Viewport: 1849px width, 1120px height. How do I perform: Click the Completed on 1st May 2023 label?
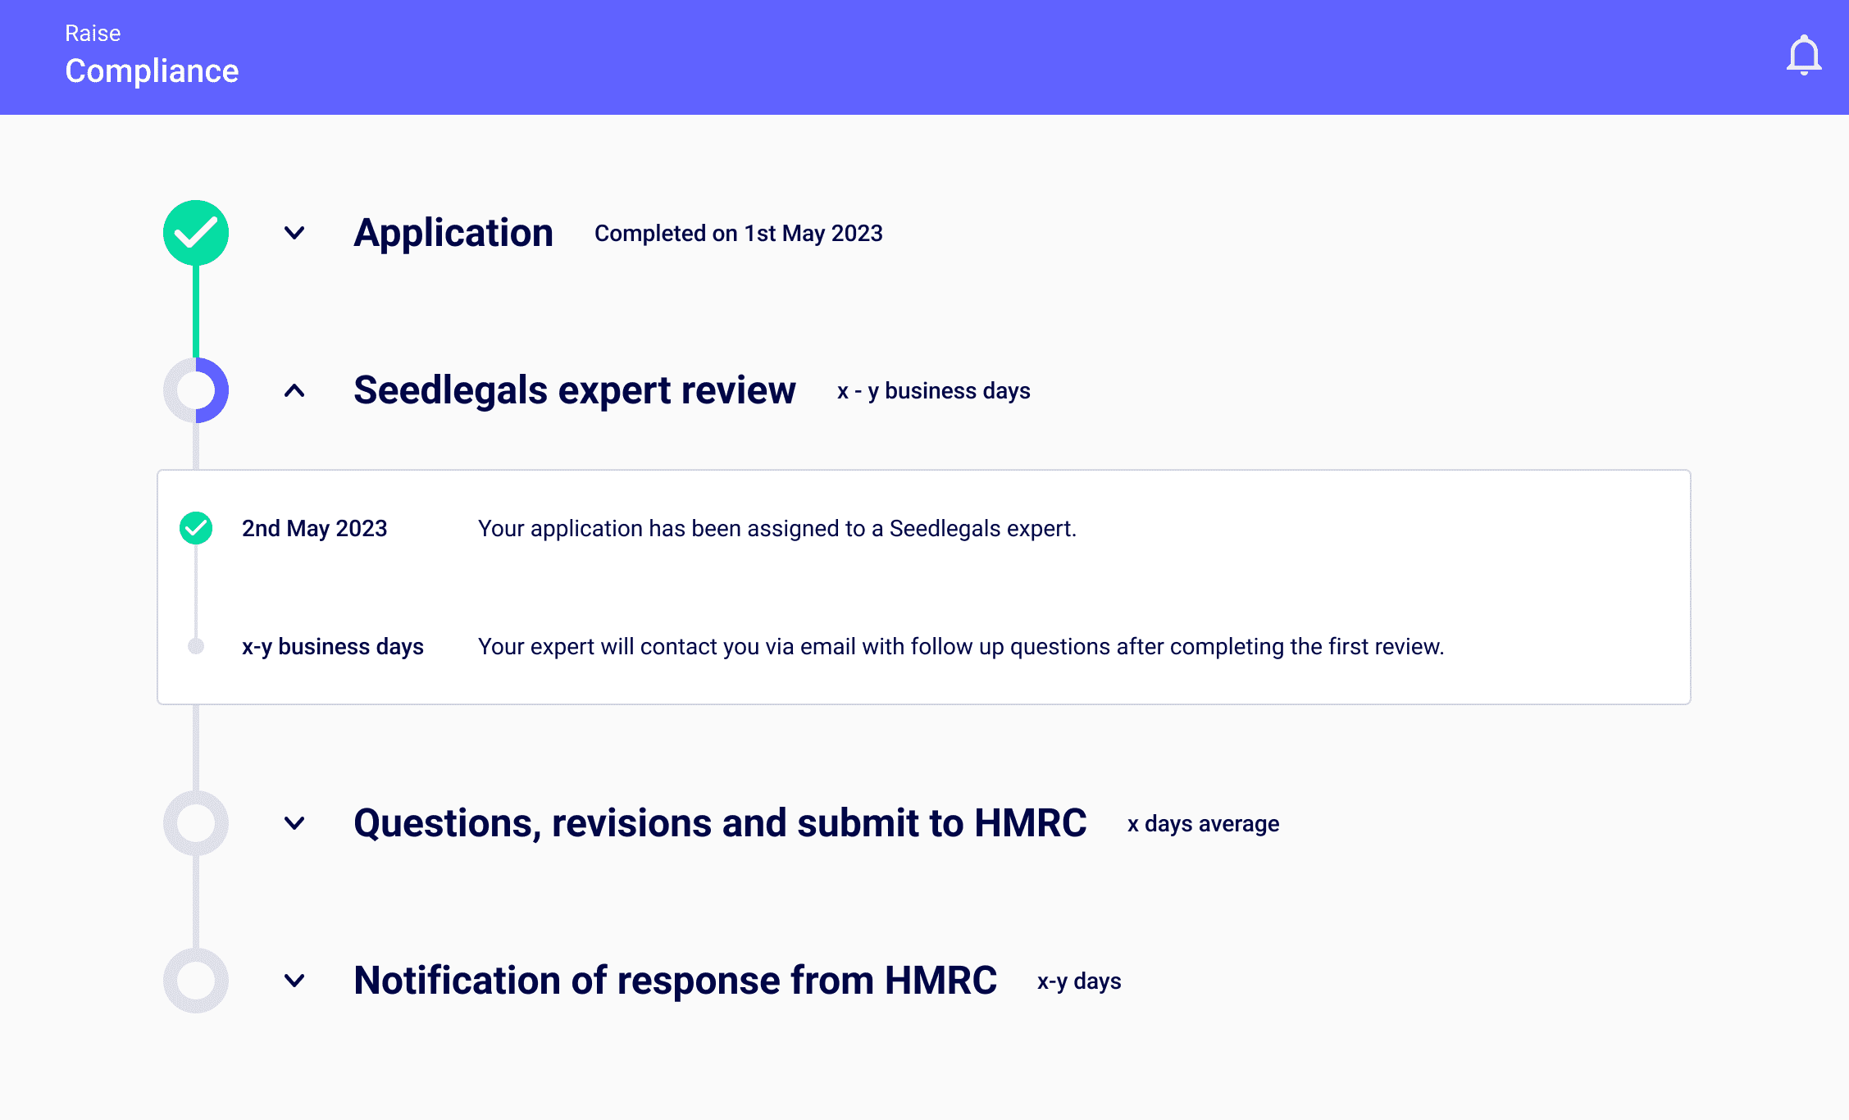pyautogui.click(x=737, y=233)
